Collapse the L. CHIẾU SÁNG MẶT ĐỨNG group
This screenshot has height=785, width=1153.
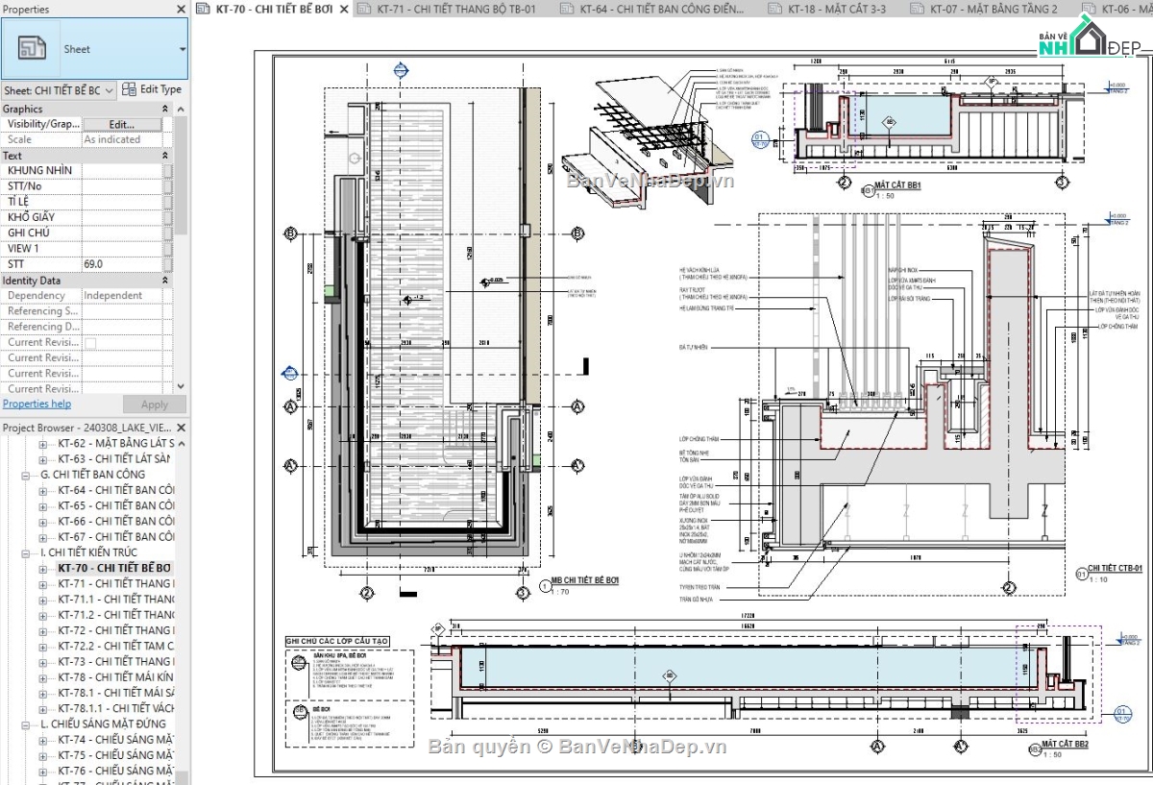[x=26, y=724]
